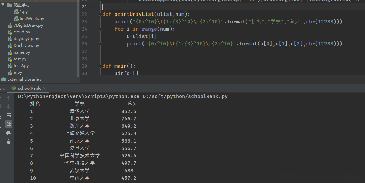
Task: Click line number 28 in the gutter
Action: click(x=84, y=59)
